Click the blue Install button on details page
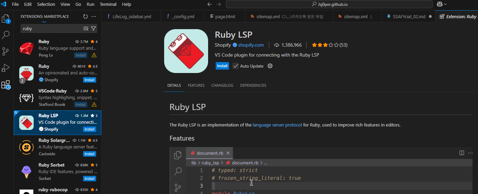Screen dimensions: 478x194 222,66
